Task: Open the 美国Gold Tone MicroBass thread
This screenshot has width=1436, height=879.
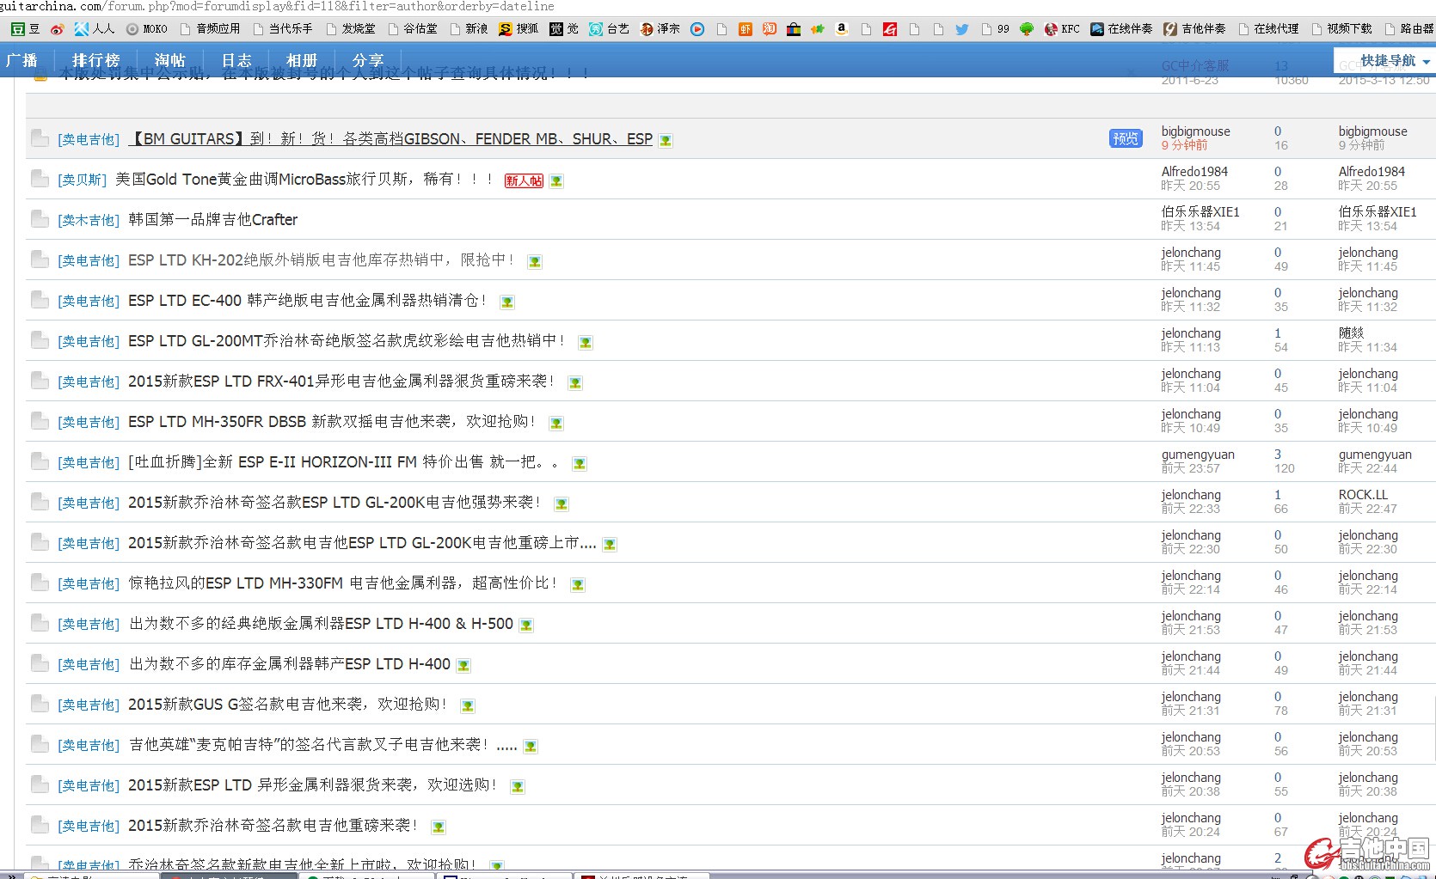Action: pyautogui.click(x=304, y=180)
